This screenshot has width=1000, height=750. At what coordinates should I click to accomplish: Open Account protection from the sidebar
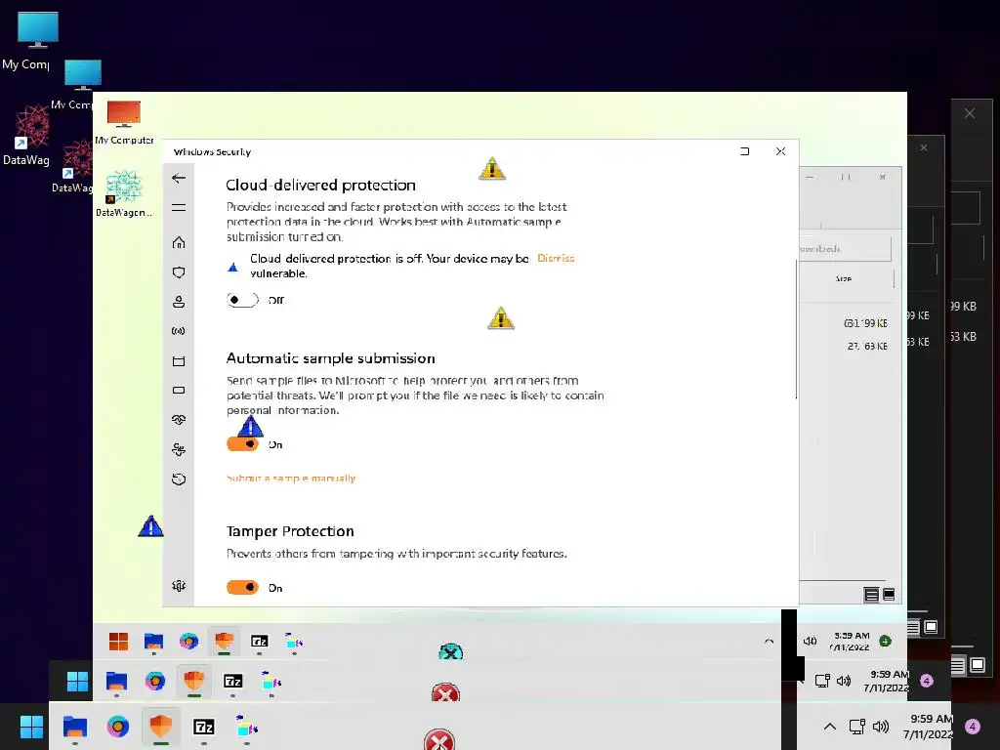point(179,302)
